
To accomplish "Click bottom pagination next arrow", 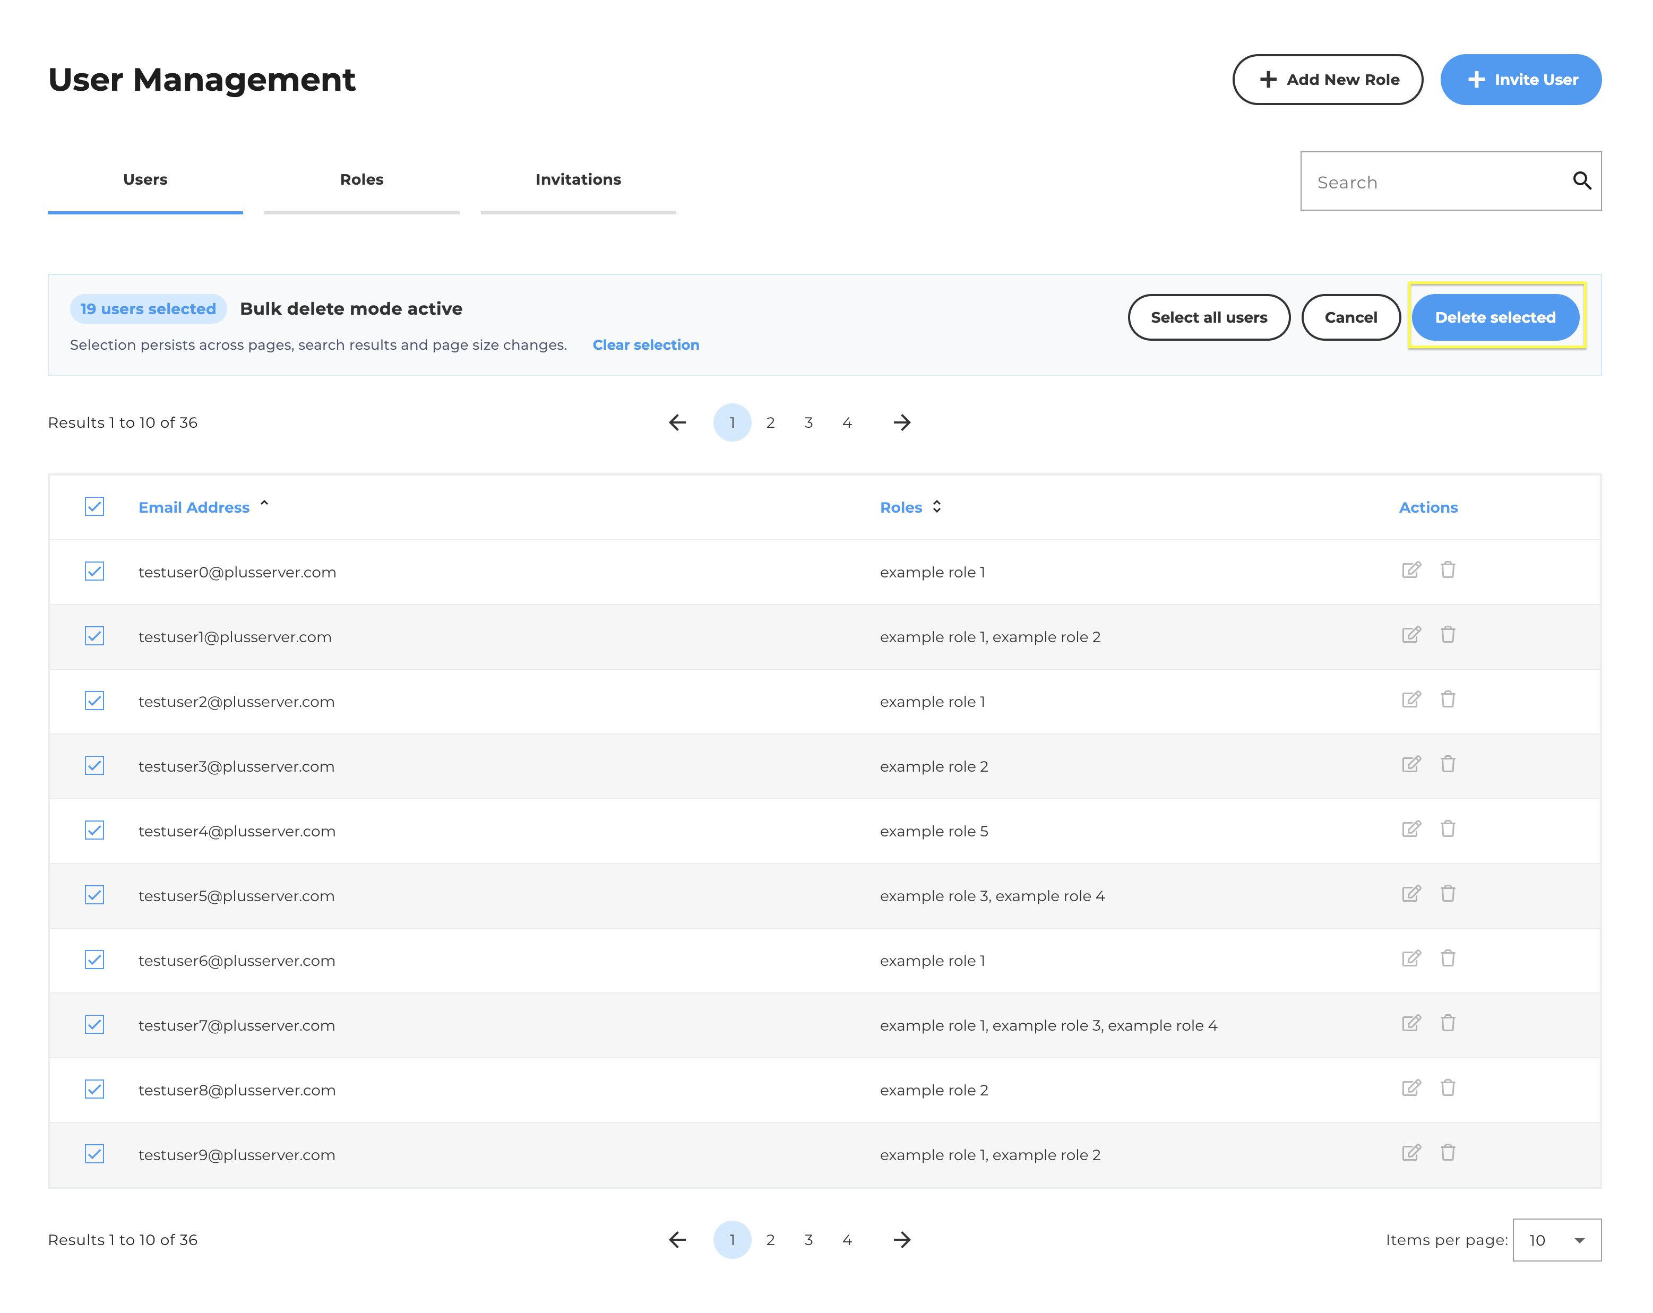I will coord(902,1239).
